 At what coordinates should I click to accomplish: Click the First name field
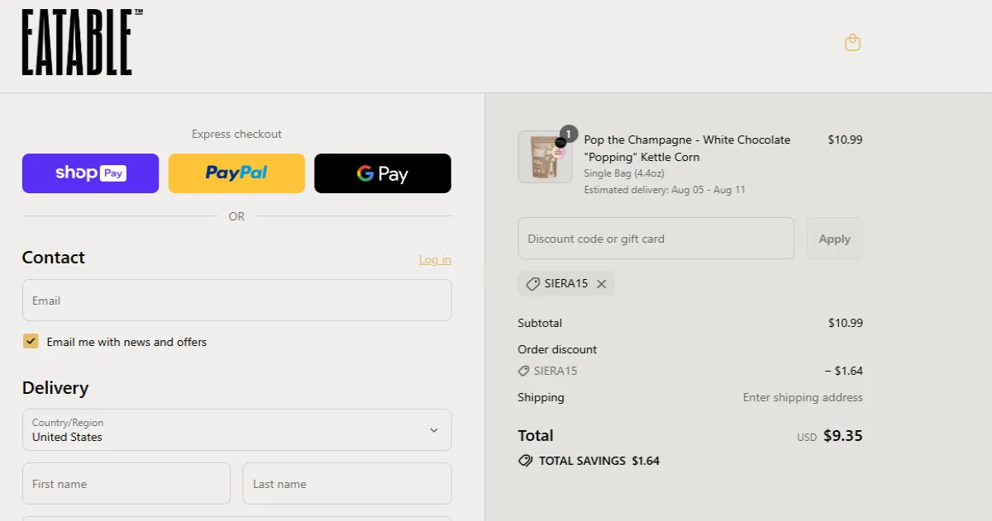click(x=126, y=484)
